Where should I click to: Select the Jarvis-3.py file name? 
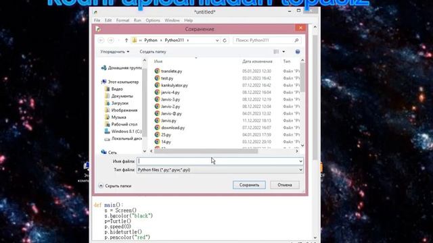(170, 99)
